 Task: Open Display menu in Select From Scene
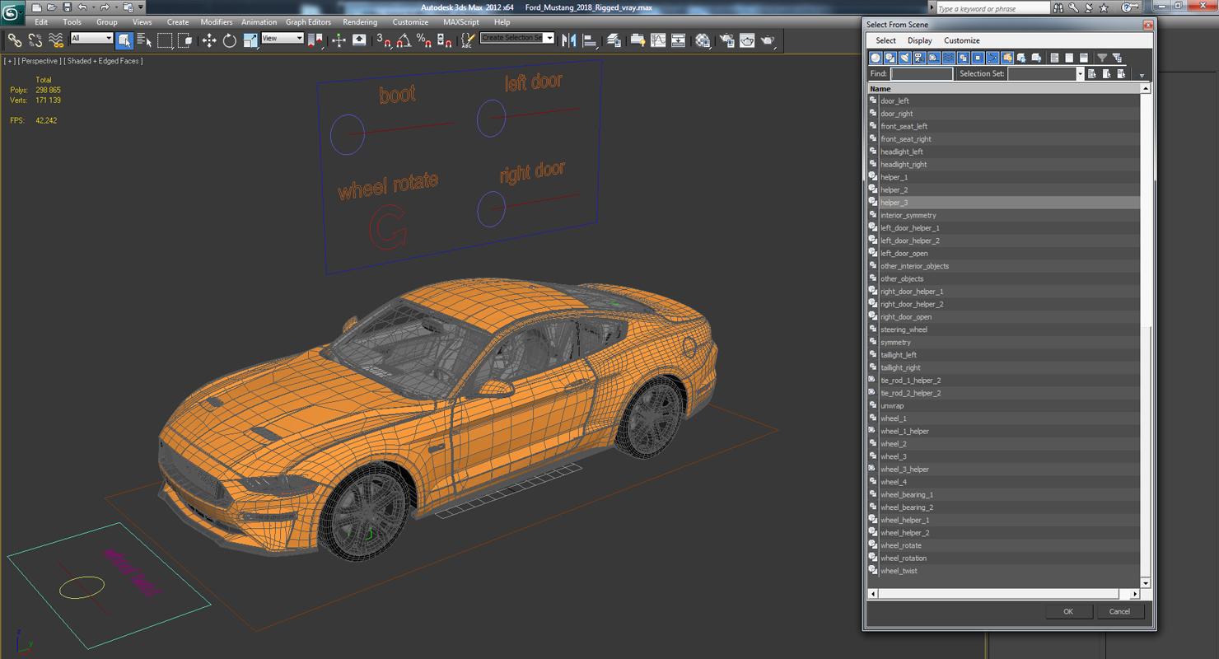click(x=920, y=40)
